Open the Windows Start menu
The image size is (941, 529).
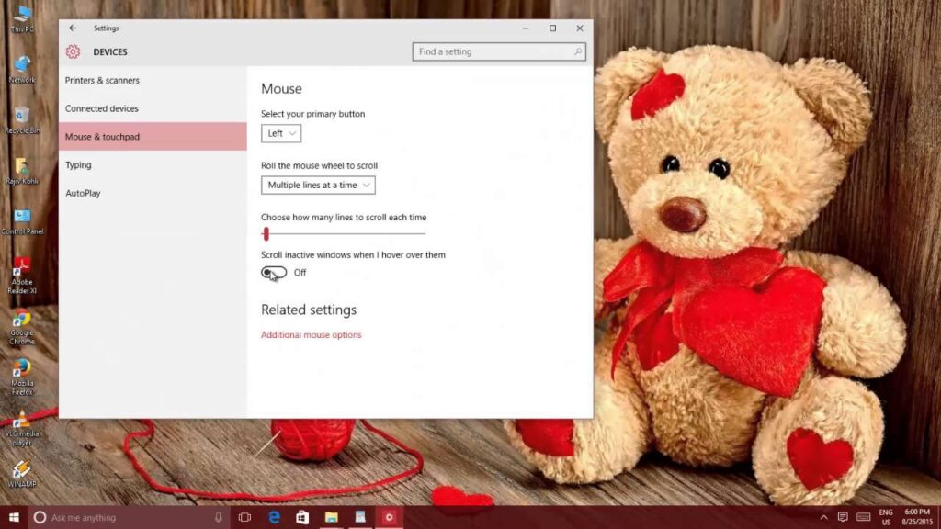[x=14, y=517]
